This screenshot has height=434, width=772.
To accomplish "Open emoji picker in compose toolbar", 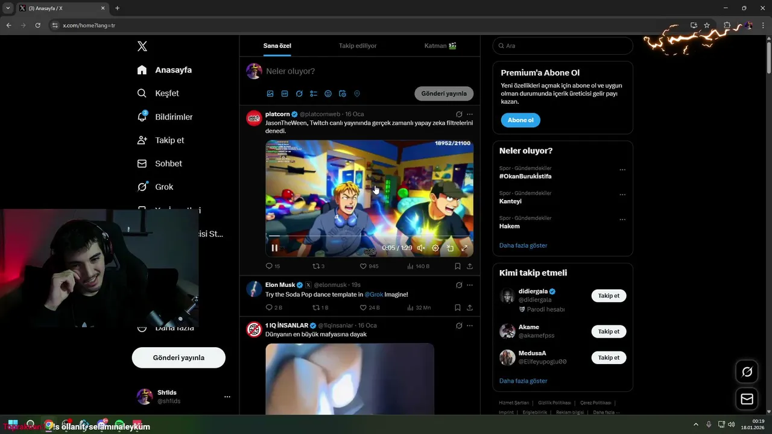I will coord(328,94).
